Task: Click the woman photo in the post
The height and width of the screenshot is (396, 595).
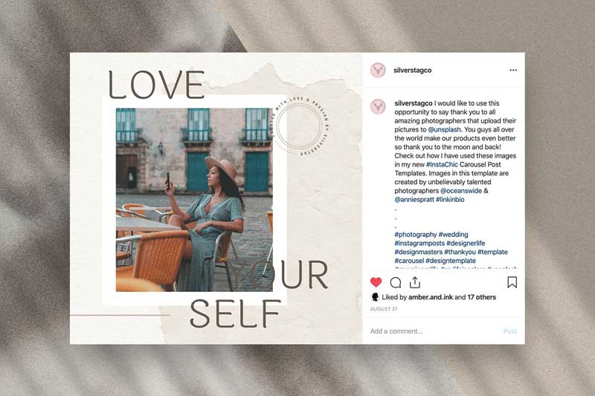Action: click(194, 200)
